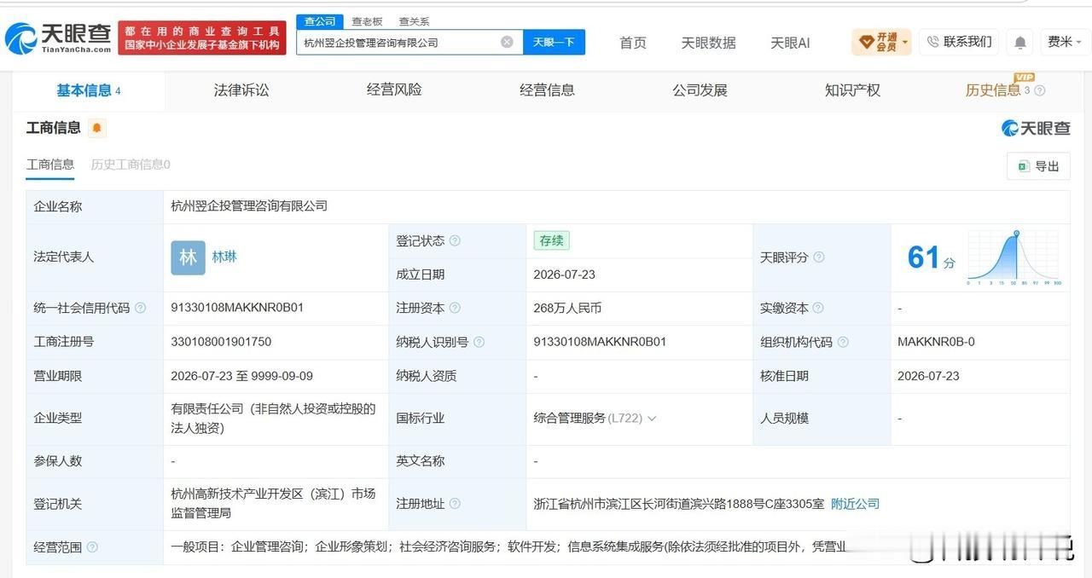Click the red banner 都在用的商业查询工具

[x=201, y=38]
